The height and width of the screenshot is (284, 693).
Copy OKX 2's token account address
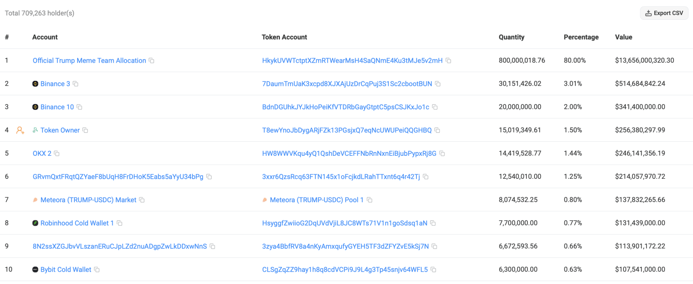(x=442, y=153)
